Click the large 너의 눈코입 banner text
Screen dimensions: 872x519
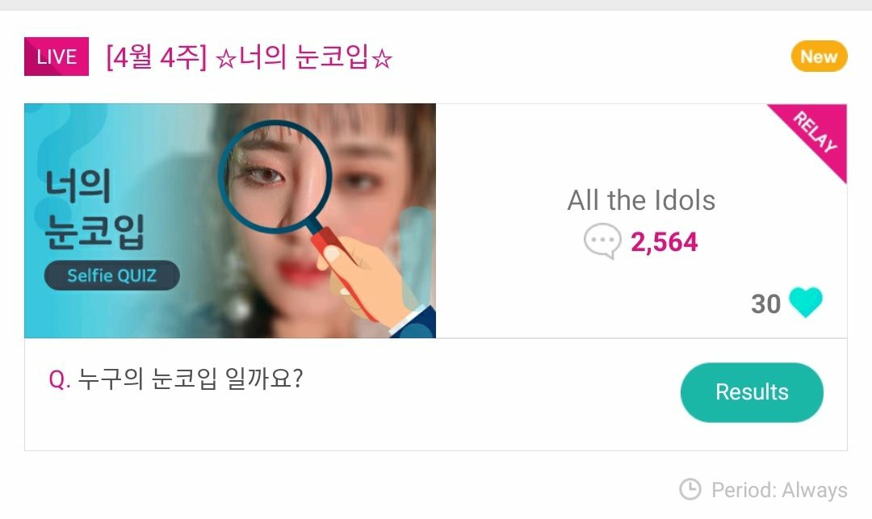pos(95,210)
